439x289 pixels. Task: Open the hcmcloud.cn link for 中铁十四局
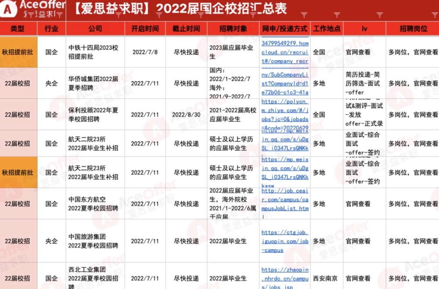tap(285, 52)
